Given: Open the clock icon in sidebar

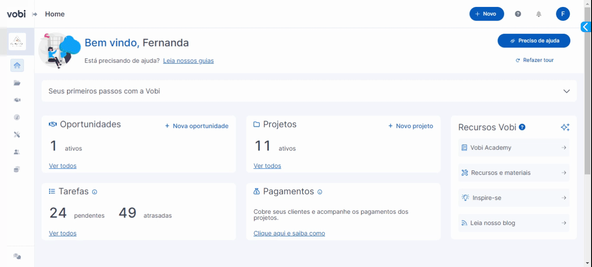Looking at the screenshot, I should (17, 117).
